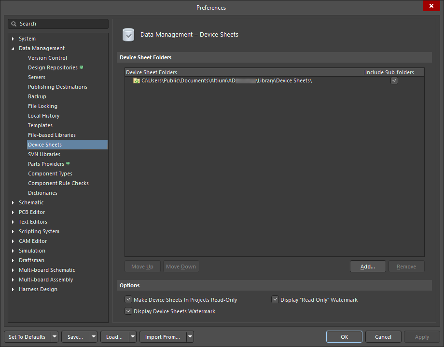Click the Set To Defaults button
Image resolution: width=444 pixels, height=347 pixels.
point(27,337)
